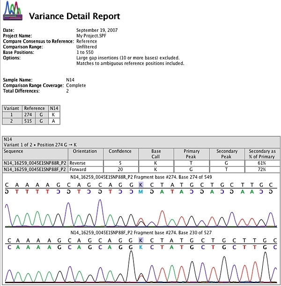281x286 pixels.
Task: Click the '72%' secondary percentage cell
Action: coord(262,169)
